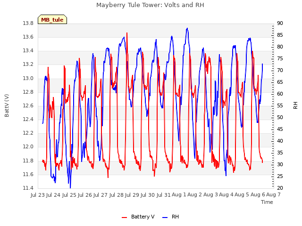302x226 pixels.
Task: Click the Jul 31 date label
Action: point(164,195)
